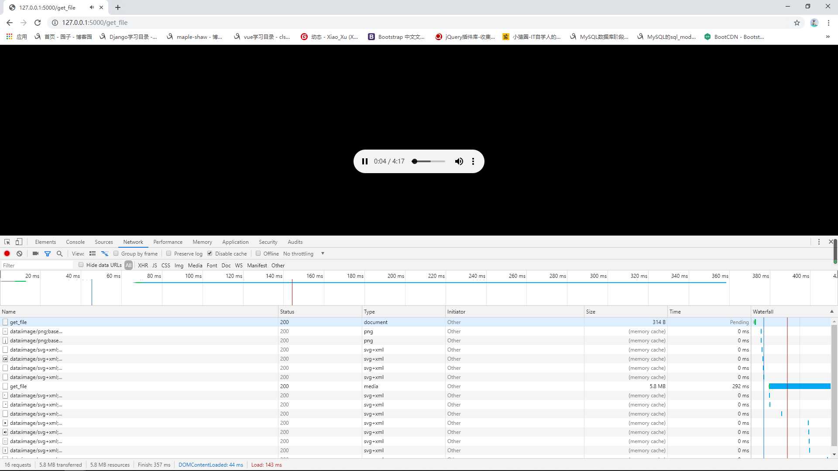Open the maple-shaw bookmark
Viewport: 838px width, 471px height.
(195, 37)
